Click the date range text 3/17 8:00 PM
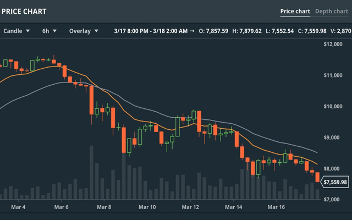This screenshot has width=352, height=220. tap(131, 31)
